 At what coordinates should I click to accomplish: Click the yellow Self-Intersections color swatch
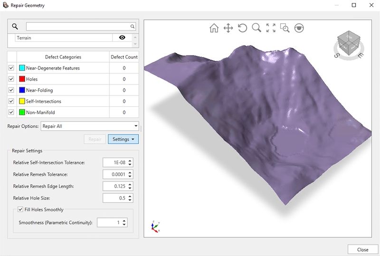[22, 101]
